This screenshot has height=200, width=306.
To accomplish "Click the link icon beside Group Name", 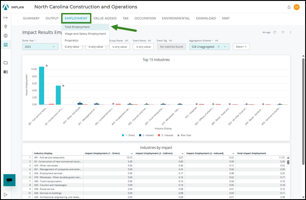I will (126, 41).
